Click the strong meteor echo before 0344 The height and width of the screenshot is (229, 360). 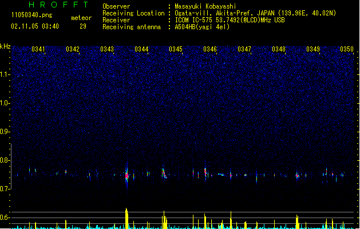(126, 175)
